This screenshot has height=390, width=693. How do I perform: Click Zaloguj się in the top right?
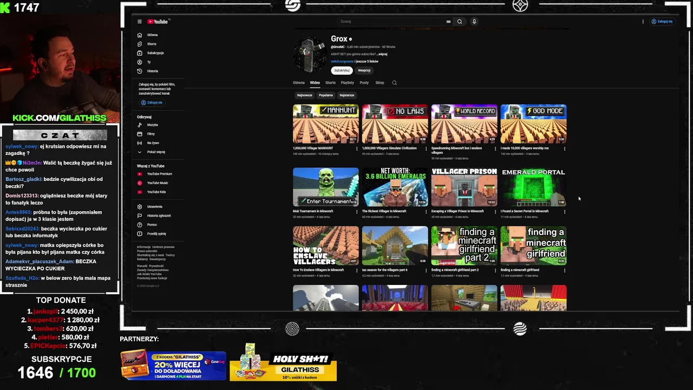point(662,22)
